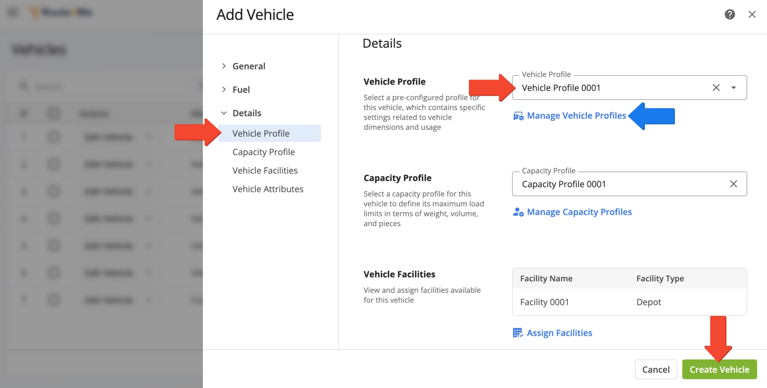The image size is (767, 388).
Task: Click the Manage Vehicle Profiles car icon
Action: (518, 116)
